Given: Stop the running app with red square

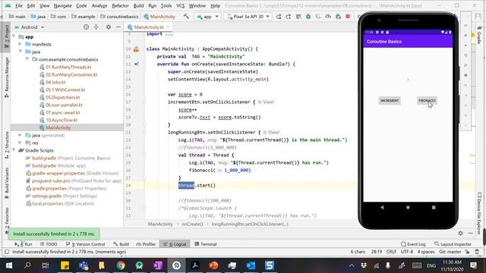Looking at the screenshot, I should pyautogui.click(x=348, y=17).
